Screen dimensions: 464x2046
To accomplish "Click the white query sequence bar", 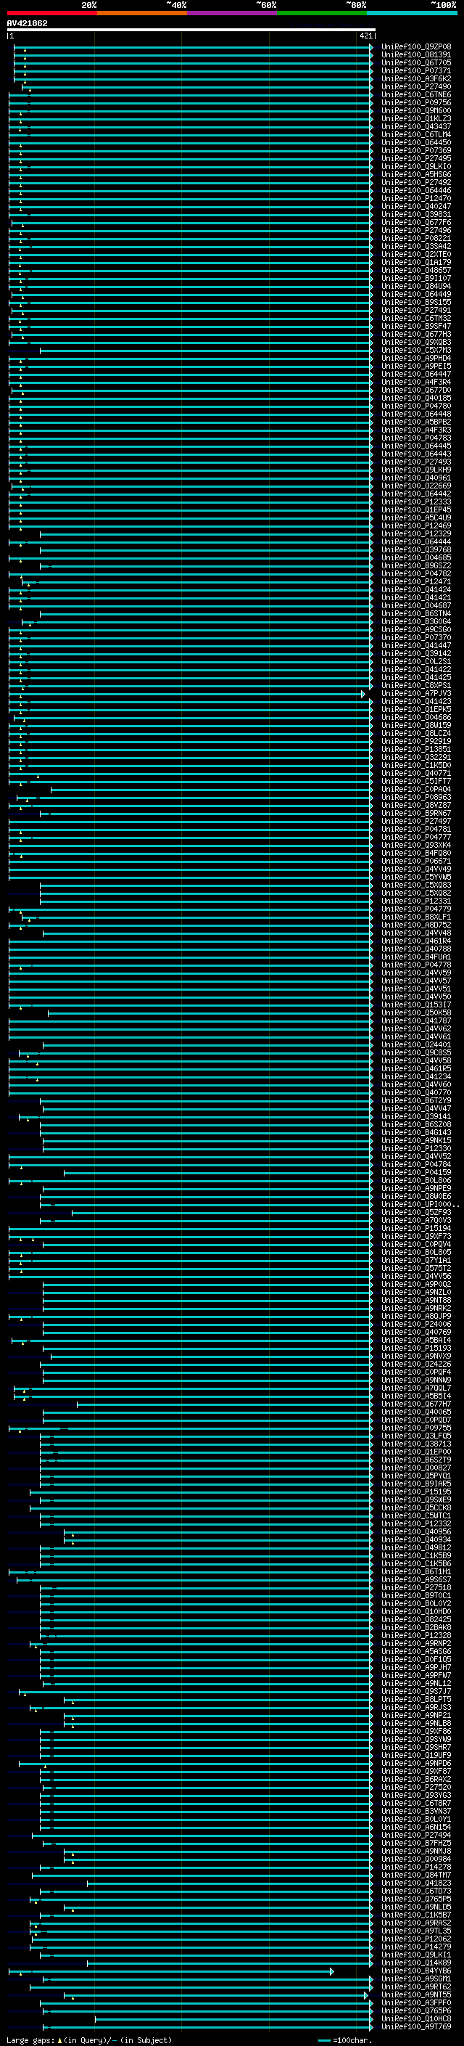I will (x=191, y=29).
